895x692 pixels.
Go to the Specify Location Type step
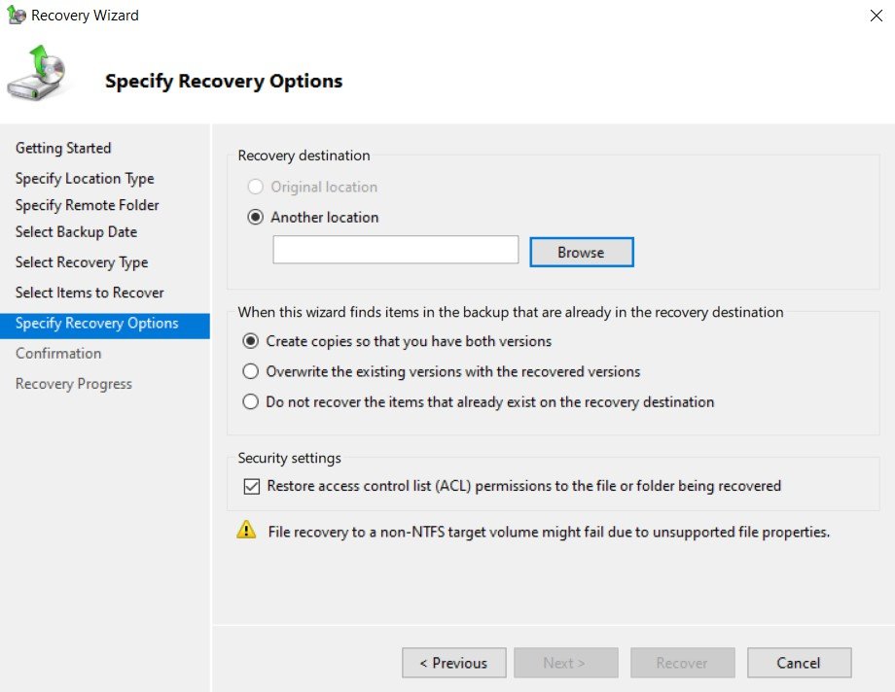(85, 179)
